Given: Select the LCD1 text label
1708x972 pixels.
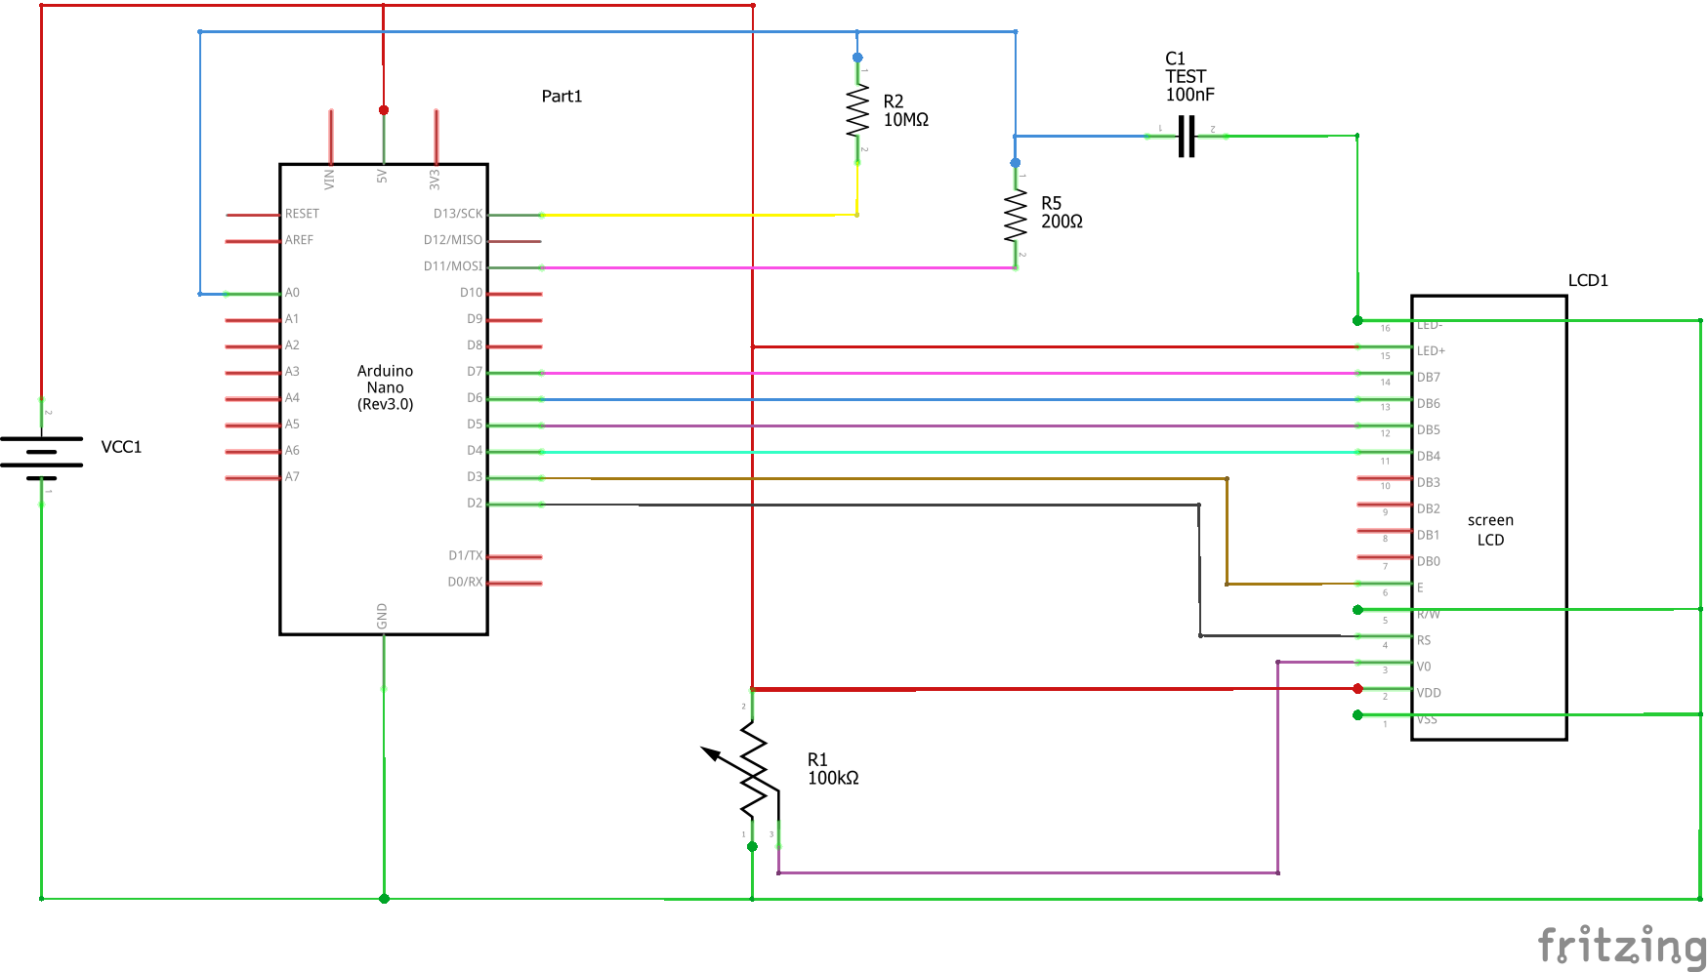Looking at the screenshot, I should 1588,278.
